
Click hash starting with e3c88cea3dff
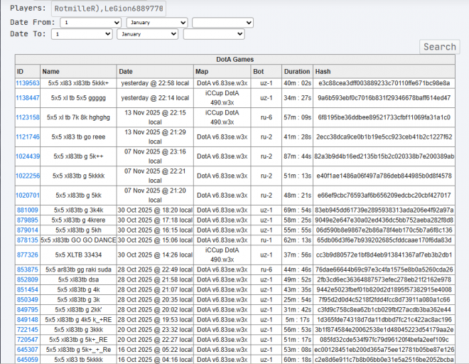384,83
